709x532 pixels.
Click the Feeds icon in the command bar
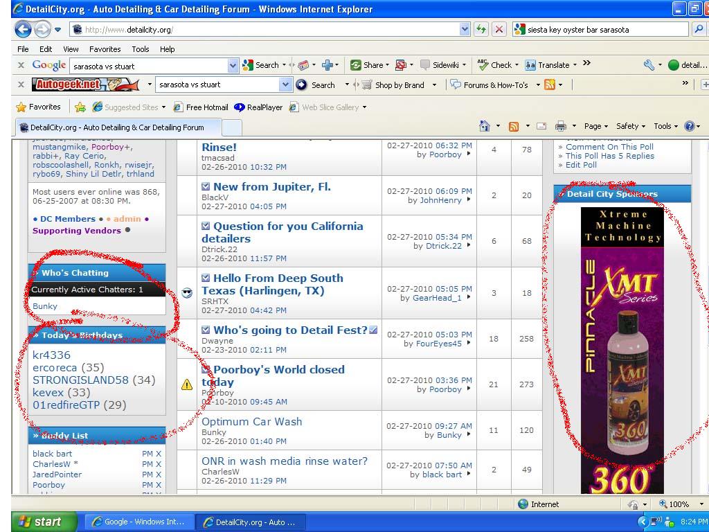(514, 127)
